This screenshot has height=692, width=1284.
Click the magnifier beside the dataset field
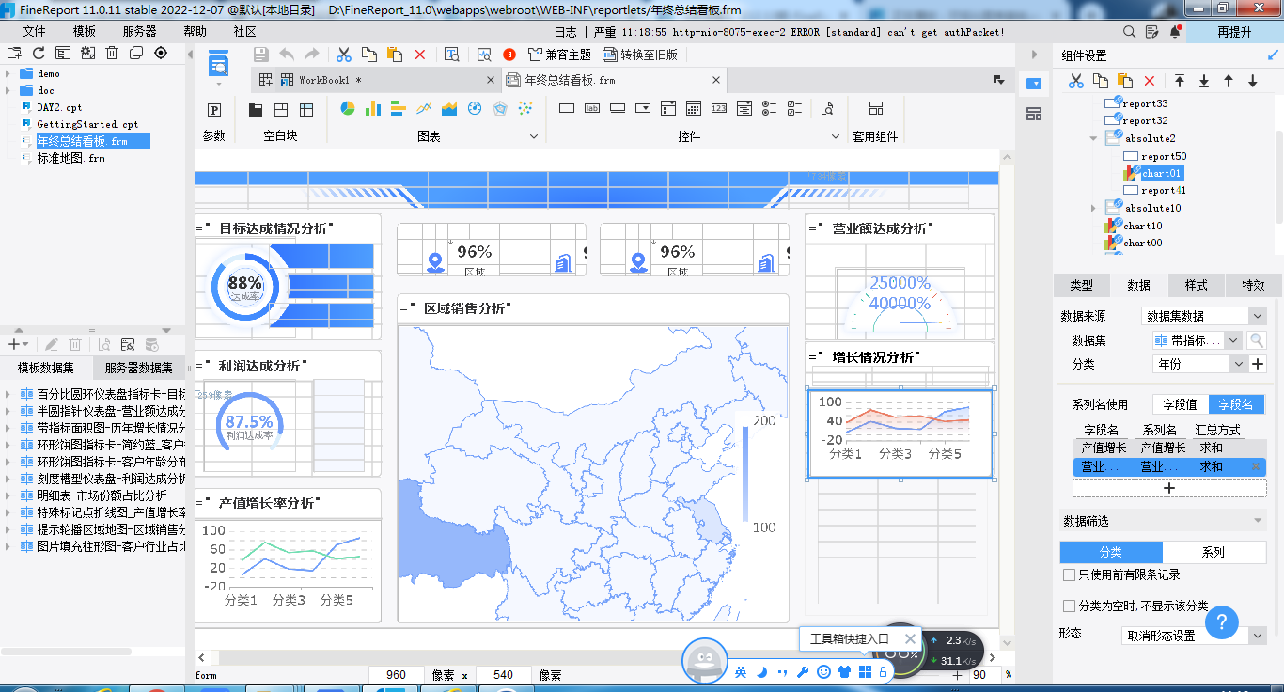[x=1256, y=340]
